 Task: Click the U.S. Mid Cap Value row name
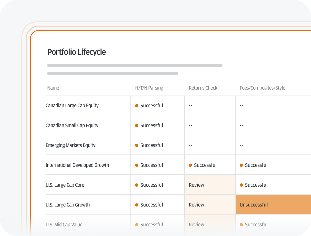tap(64, 224)
